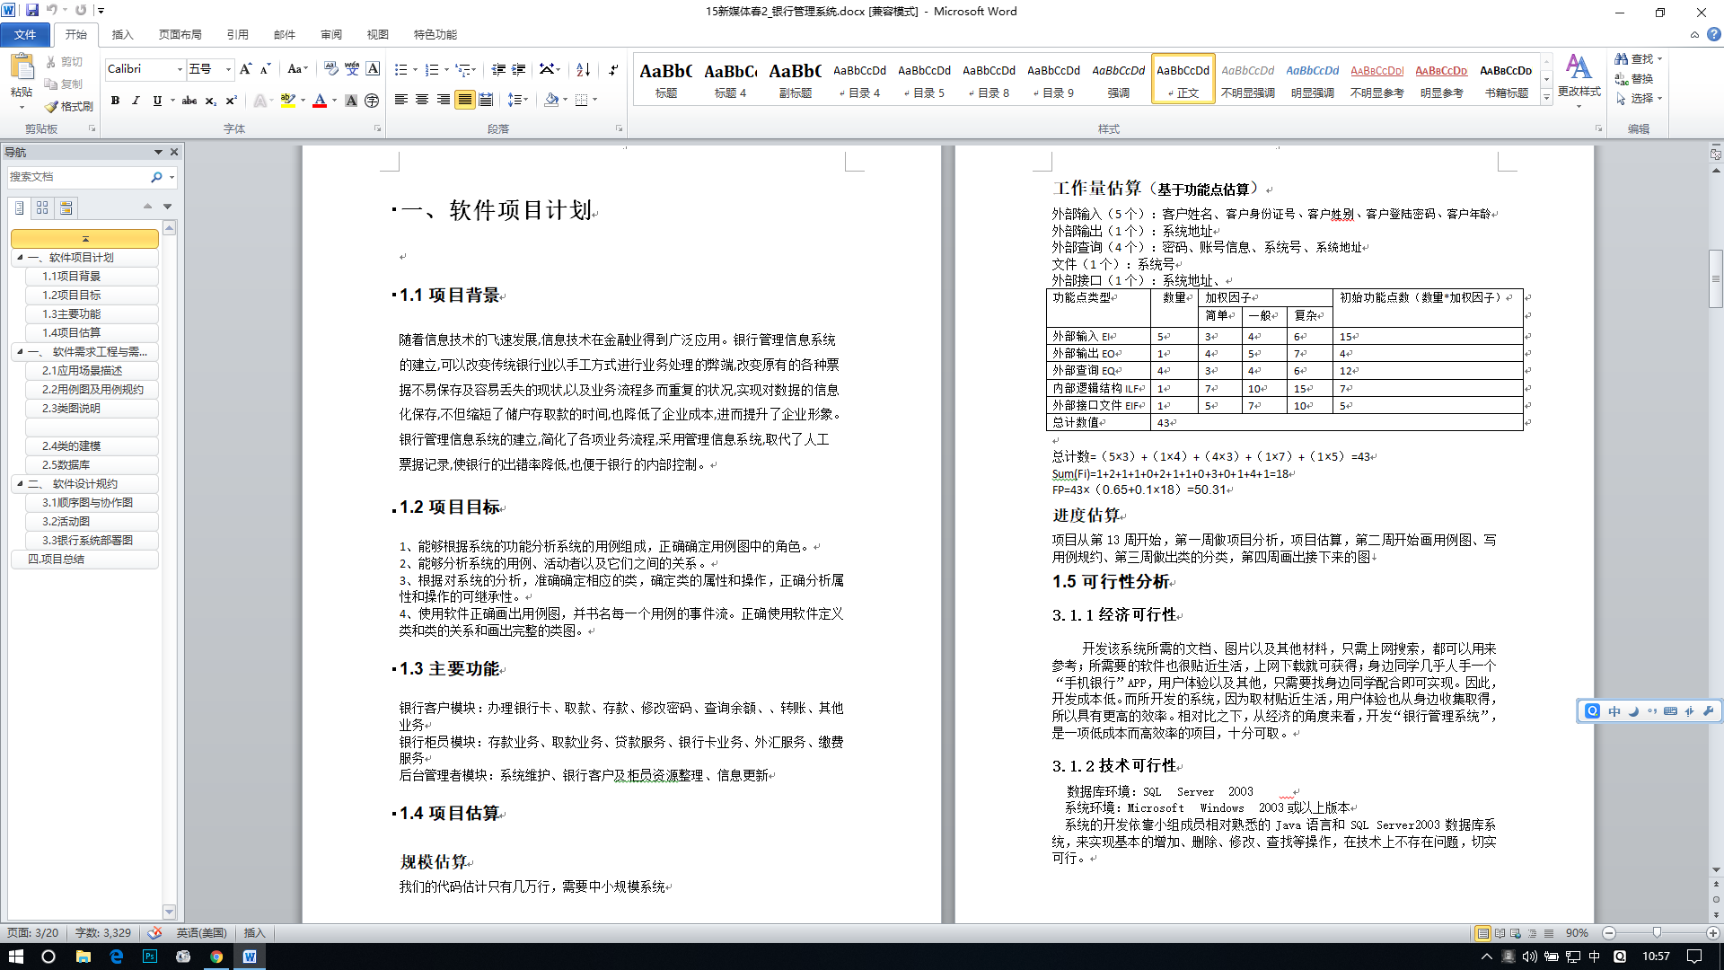Image resolution: width=1724 pixels, height=970 pixels.
Task: Apply the 标题 heading style
Action: point(665,79)
